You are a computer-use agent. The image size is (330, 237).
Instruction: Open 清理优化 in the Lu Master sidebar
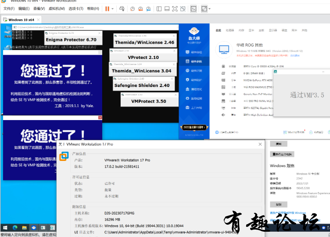(x=194, y=89)
